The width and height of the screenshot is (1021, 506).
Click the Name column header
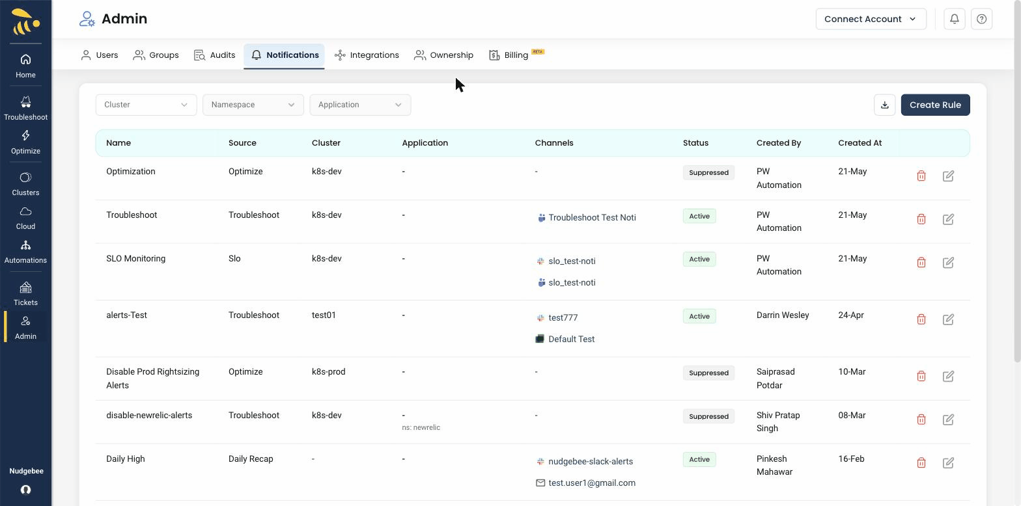119,143
